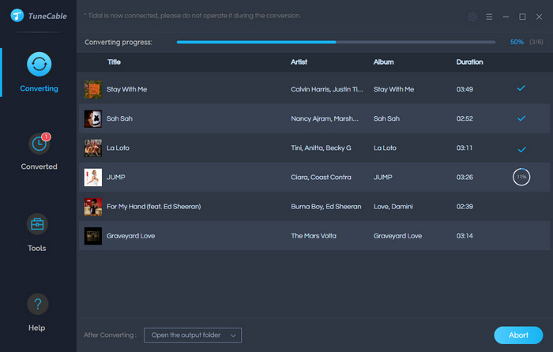Click artist Ciara, Coast Contra
This screenshot has height=352, width=553.
click(321, 178)
